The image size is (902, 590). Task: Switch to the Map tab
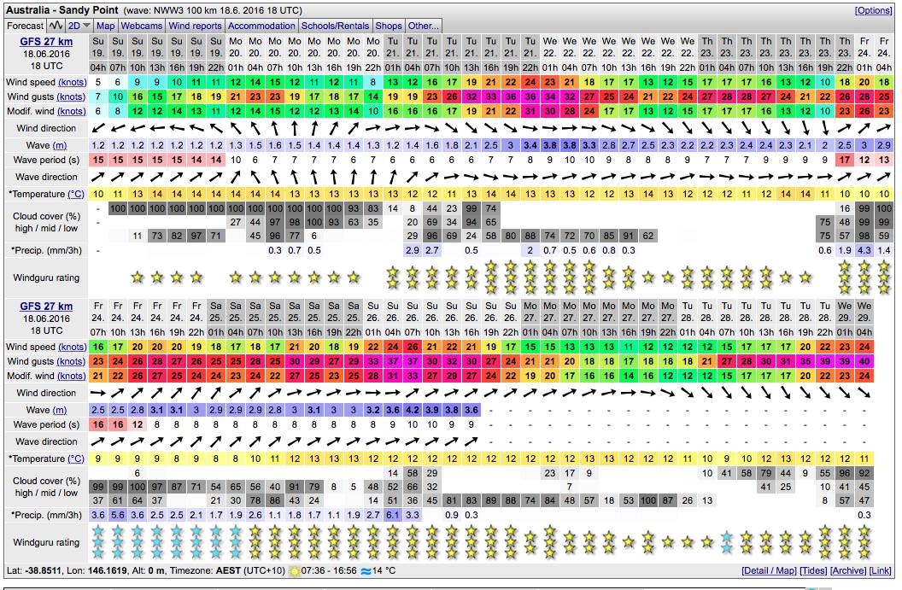105,26
